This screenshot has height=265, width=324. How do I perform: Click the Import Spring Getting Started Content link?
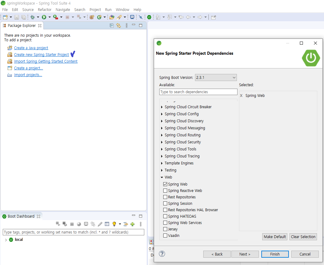click(46, 61)
